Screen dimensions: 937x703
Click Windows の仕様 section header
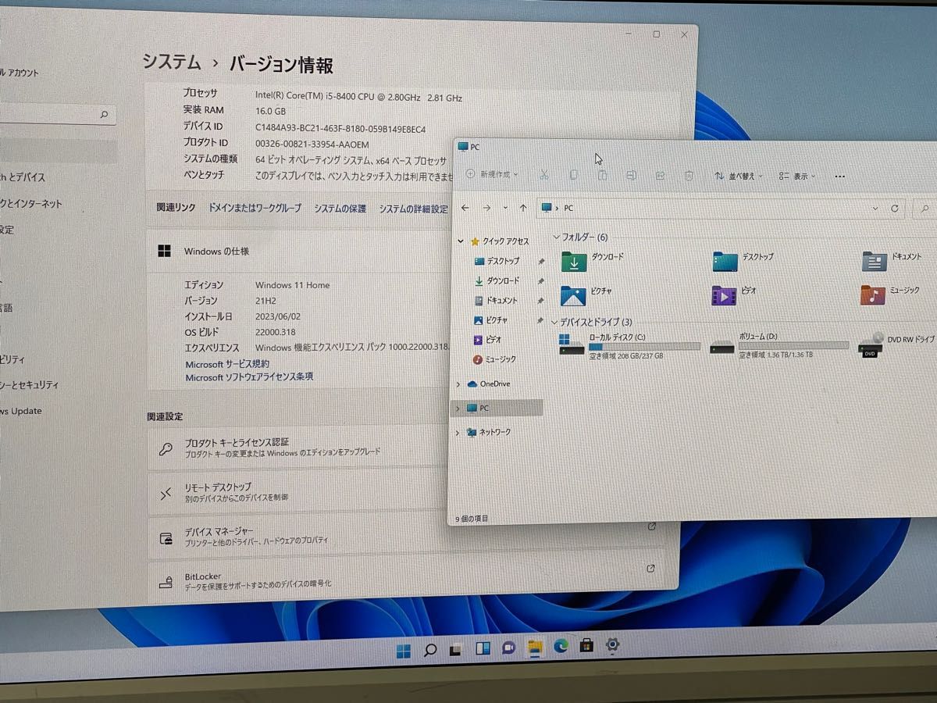216,252
